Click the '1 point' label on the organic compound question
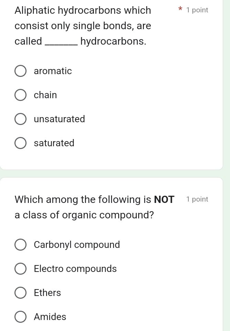The image size is (230, 331). [197, 199]
